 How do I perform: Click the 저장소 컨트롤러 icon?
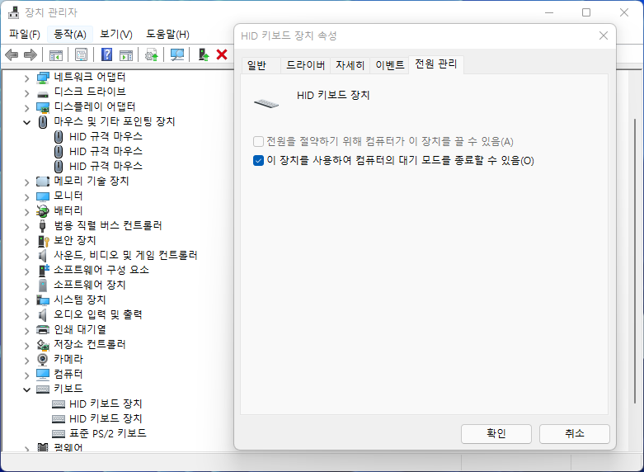click(x=43, y=345)
